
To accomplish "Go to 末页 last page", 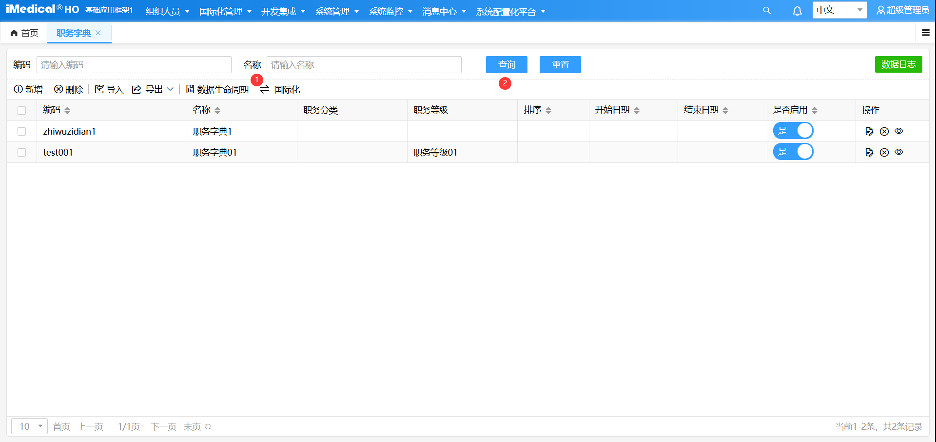I will pyautogui.click(x=192, y=426).
